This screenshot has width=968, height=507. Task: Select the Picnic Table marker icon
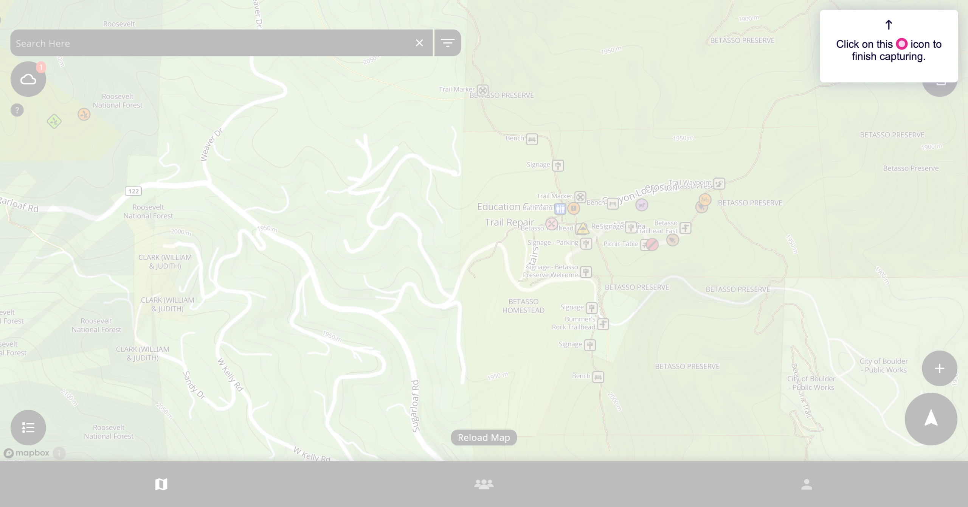645,245
